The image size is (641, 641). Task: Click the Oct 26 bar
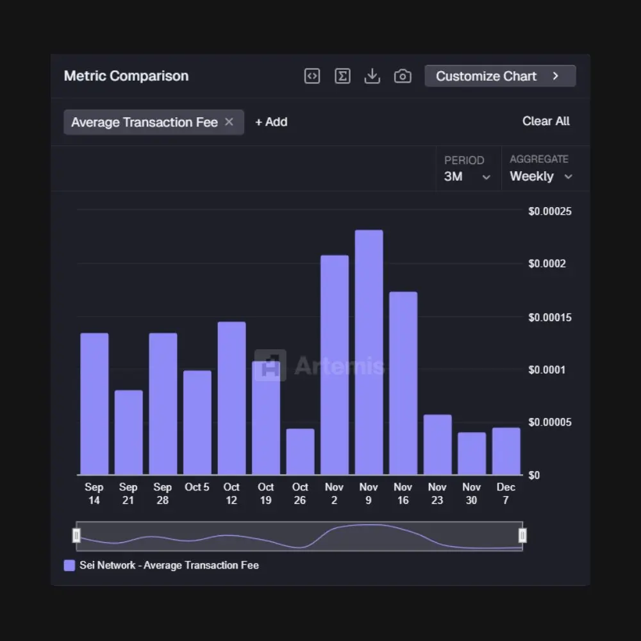(x=300, y=451)
